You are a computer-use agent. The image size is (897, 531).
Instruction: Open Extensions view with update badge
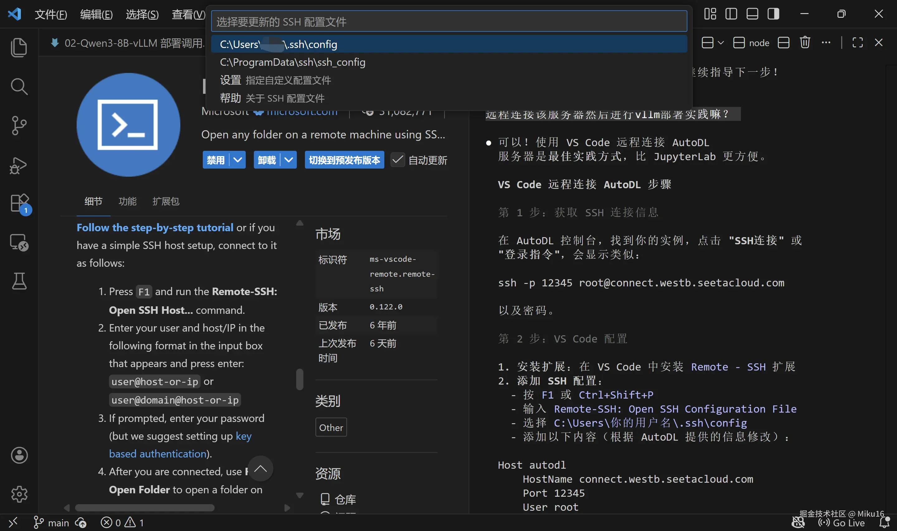click(19, 203)
